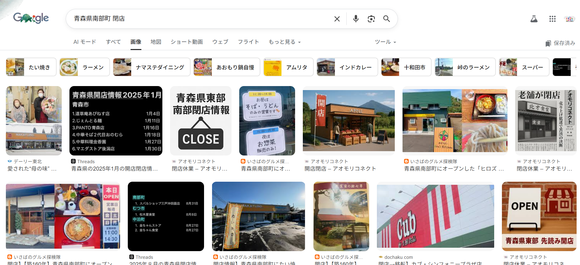Open 青森県東部 先読み開店 OPEN image

tap(539, 216)
